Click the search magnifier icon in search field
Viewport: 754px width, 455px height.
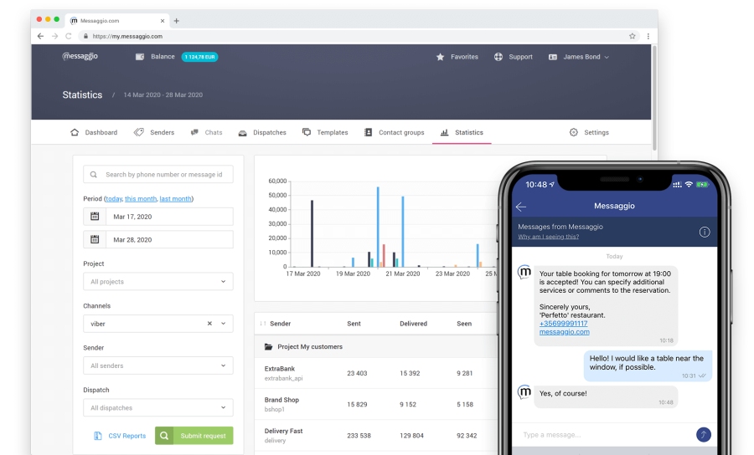[x=94, y=175]
